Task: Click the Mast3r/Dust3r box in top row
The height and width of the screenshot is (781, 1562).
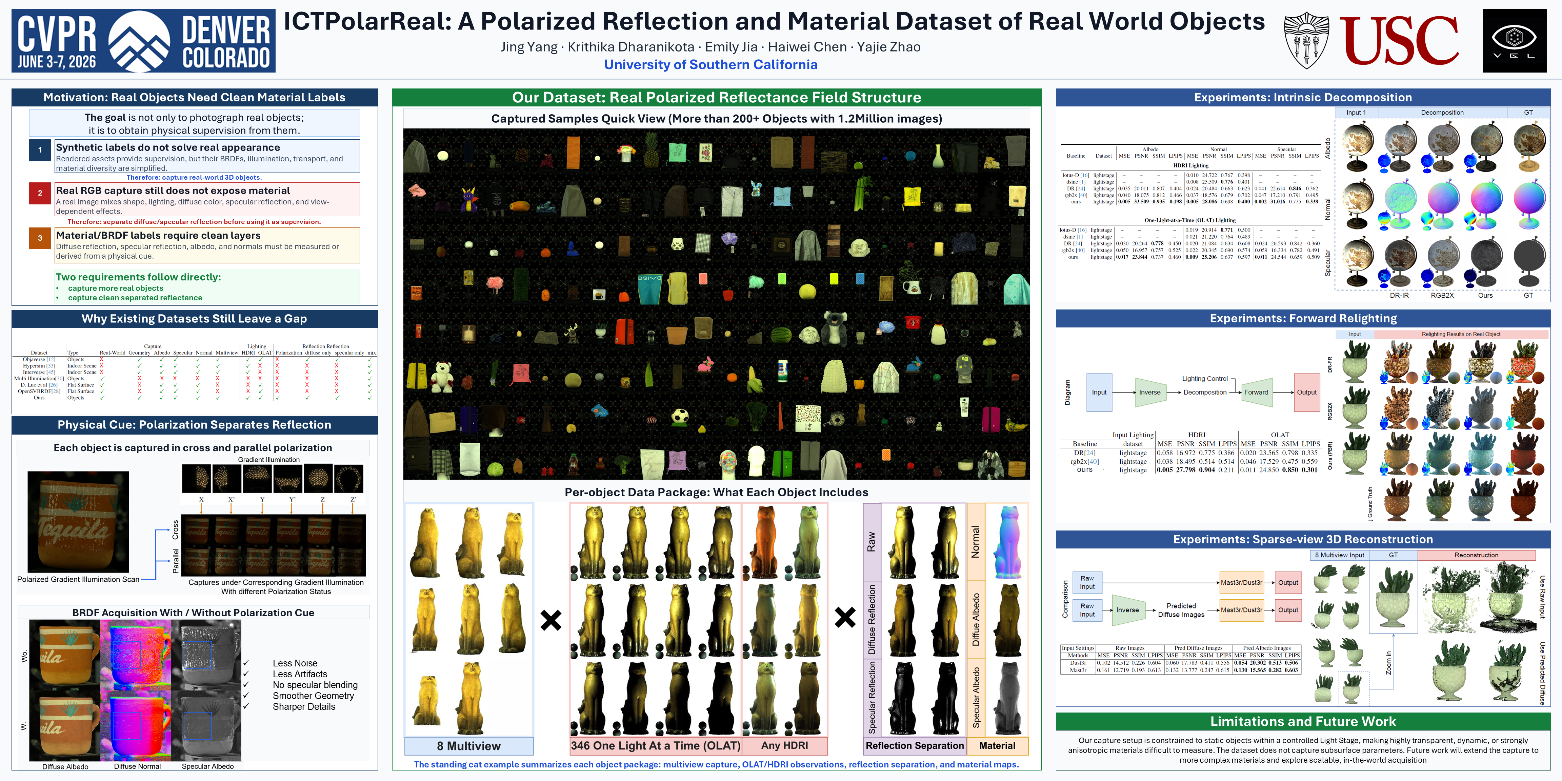Action: coord(1241,583)
